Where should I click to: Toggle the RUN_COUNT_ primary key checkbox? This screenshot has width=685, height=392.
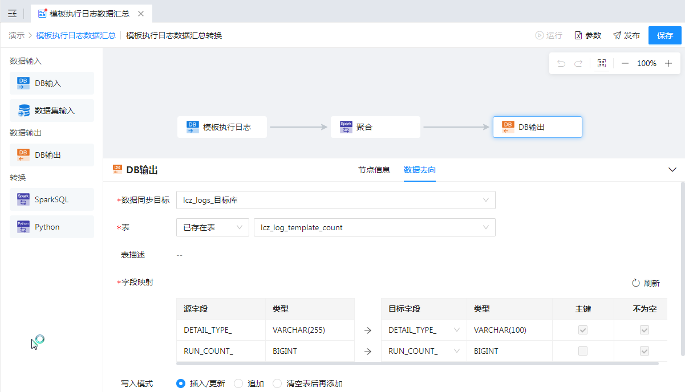(x=582, y=351)
